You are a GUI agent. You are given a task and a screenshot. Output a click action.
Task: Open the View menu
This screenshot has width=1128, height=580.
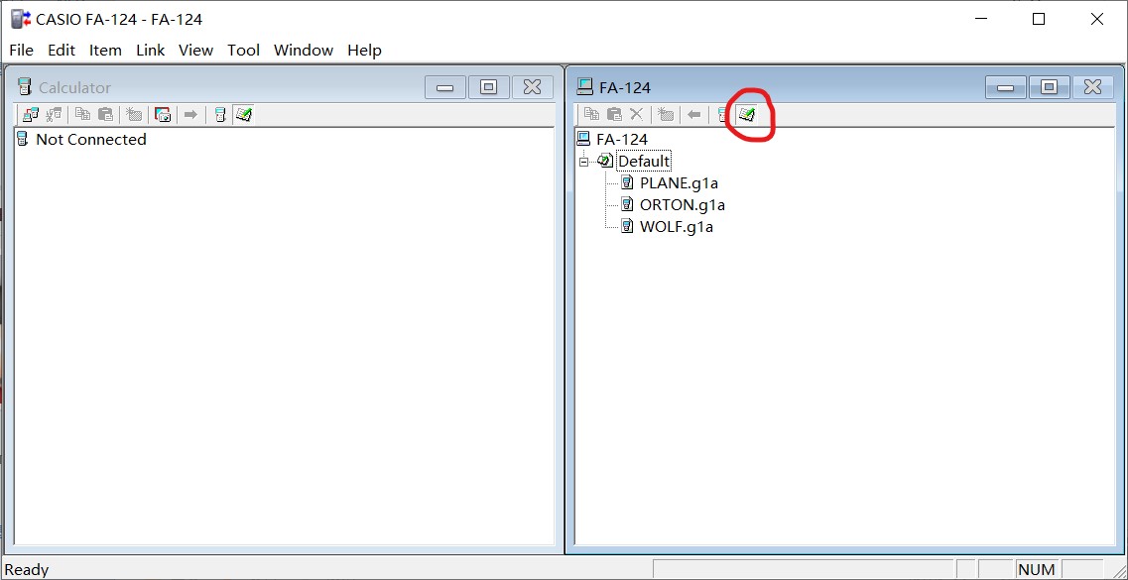pos(195,51)
